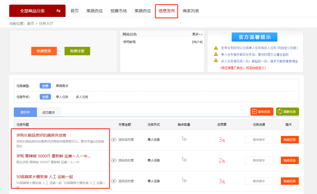Click 剩余数量 column header

[x=184, y=125]
